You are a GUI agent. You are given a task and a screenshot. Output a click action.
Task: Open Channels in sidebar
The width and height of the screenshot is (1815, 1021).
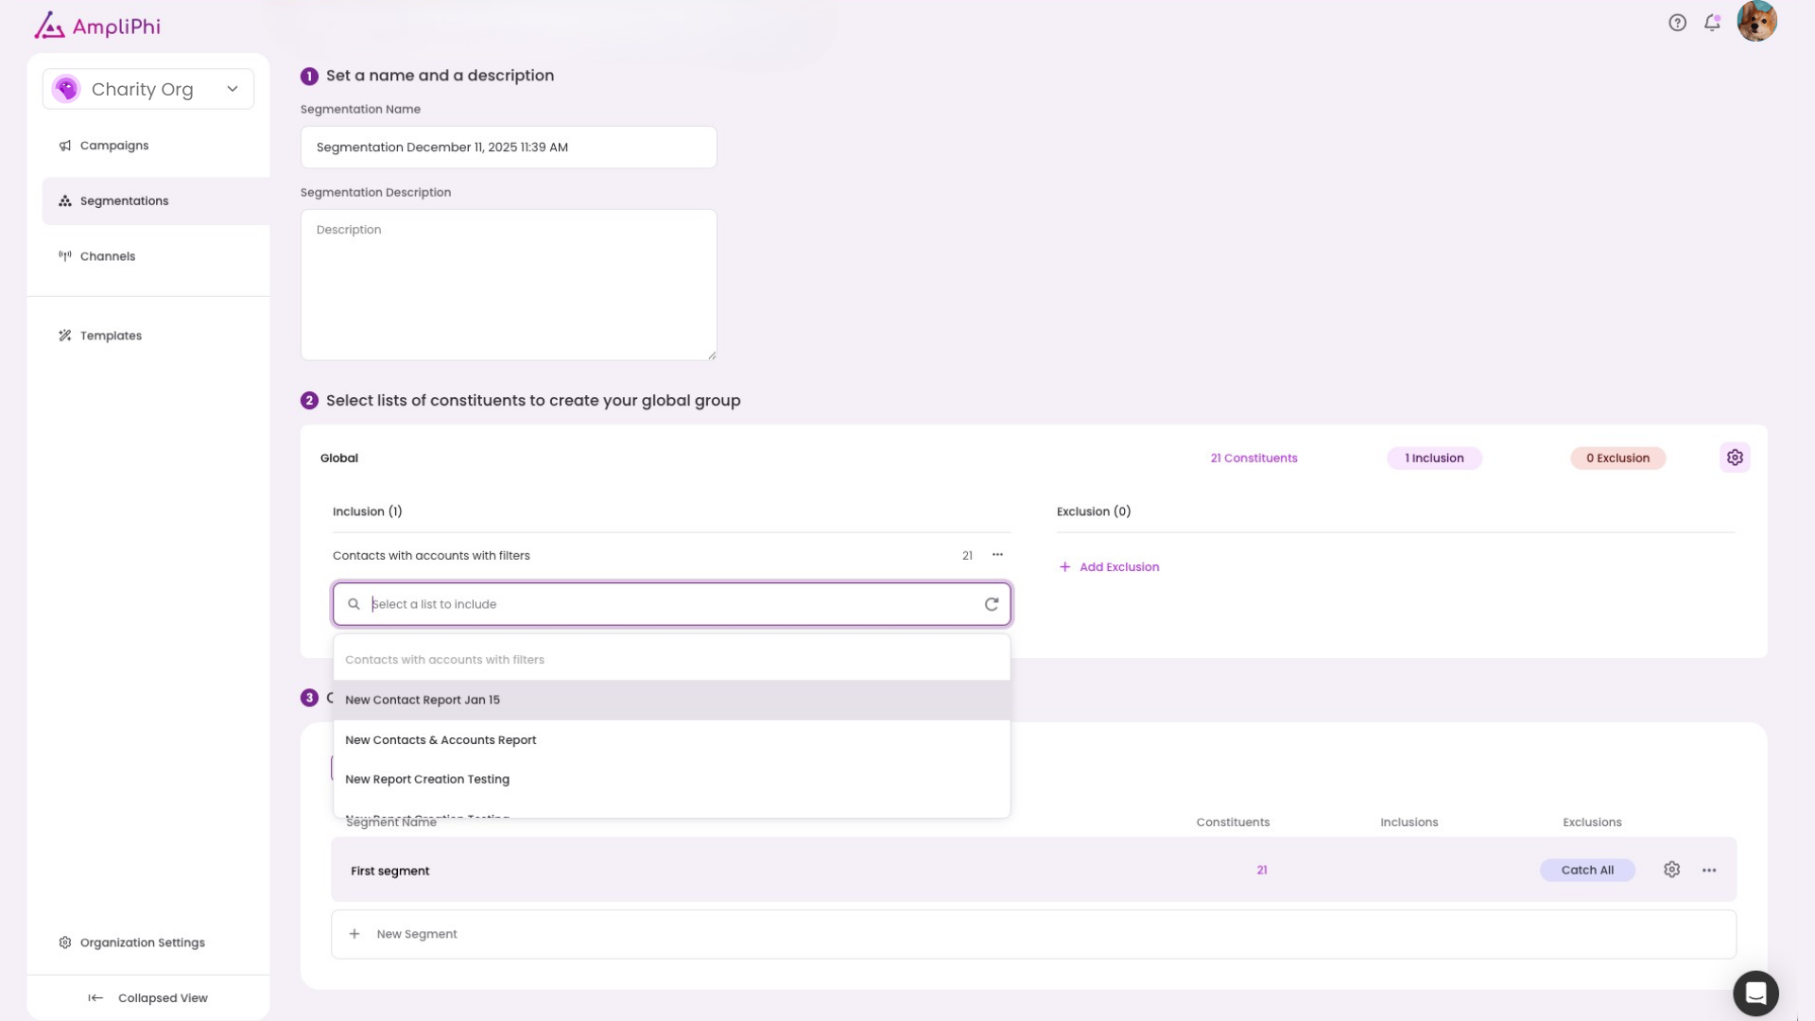point(108,256)
